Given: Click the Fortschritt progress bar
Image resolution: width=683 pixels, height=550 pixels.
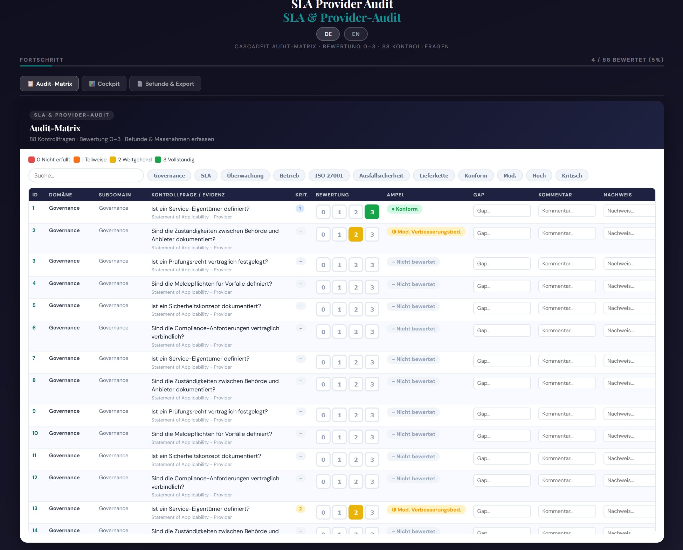Looking at the screenshot, I should tap(341, 65).
